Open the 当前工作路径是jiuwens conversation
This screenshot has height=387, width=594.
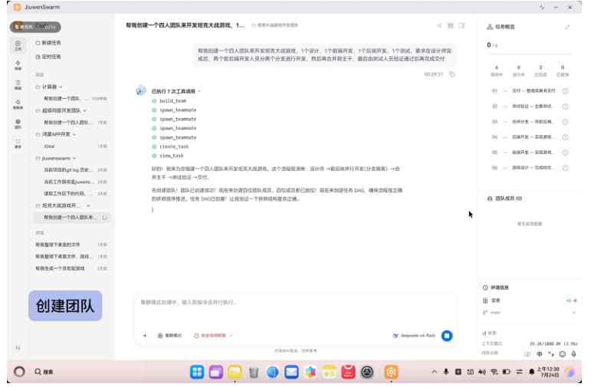click(72, 182)
